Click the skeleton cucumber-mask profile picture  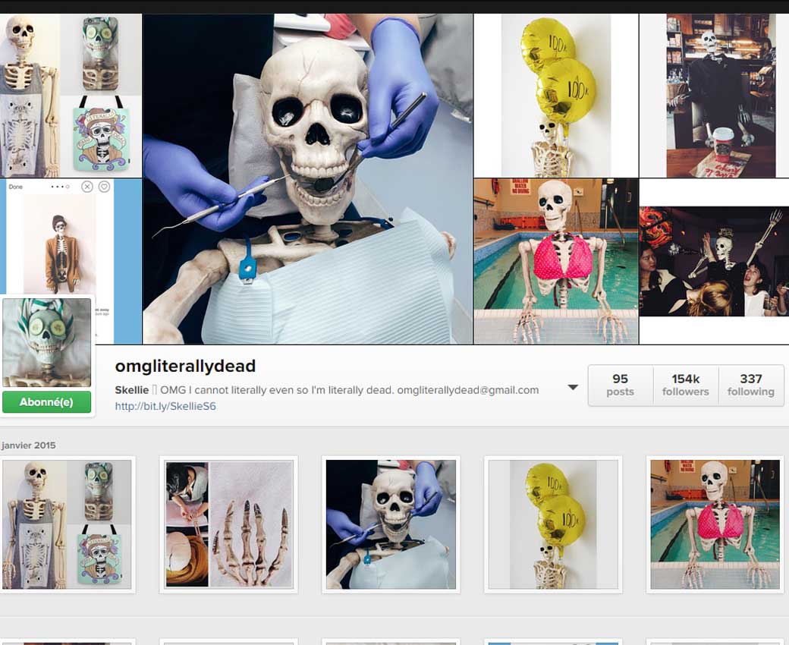pyautogui.click(x=47, y=342)
